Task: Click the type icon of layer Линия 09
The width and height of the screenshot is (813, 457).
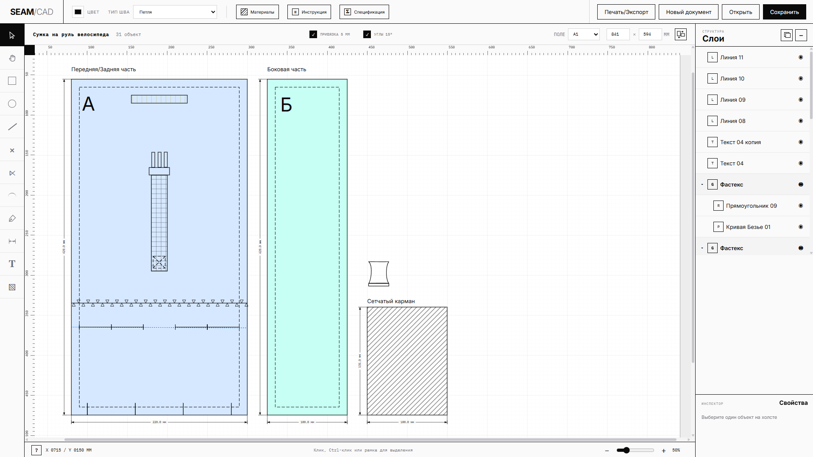Action: click(713, 100)
